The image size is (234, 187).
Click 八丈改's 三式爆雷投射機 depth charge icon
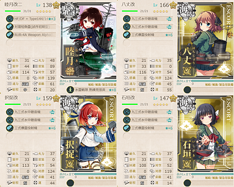tap(127, 35)
